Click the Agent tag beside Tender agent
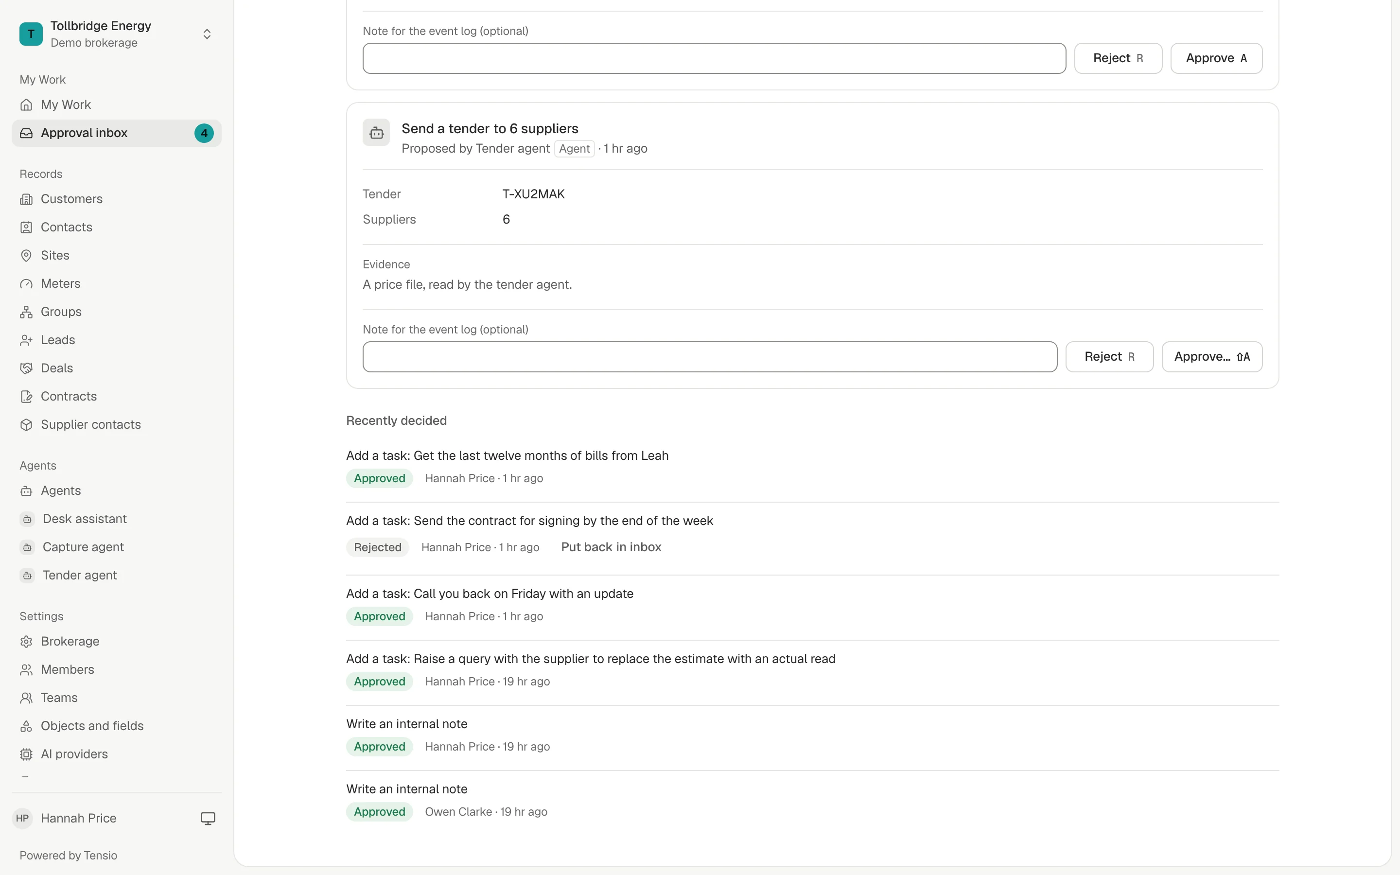Viewport: 1400px width, 875px height. (x=575, y=149)
